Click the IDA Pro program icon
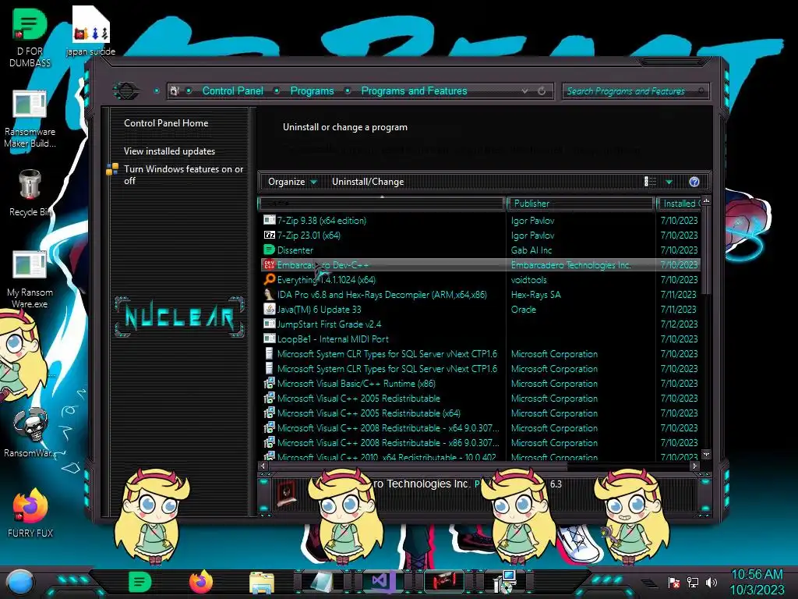 click(x=269, y=294)
